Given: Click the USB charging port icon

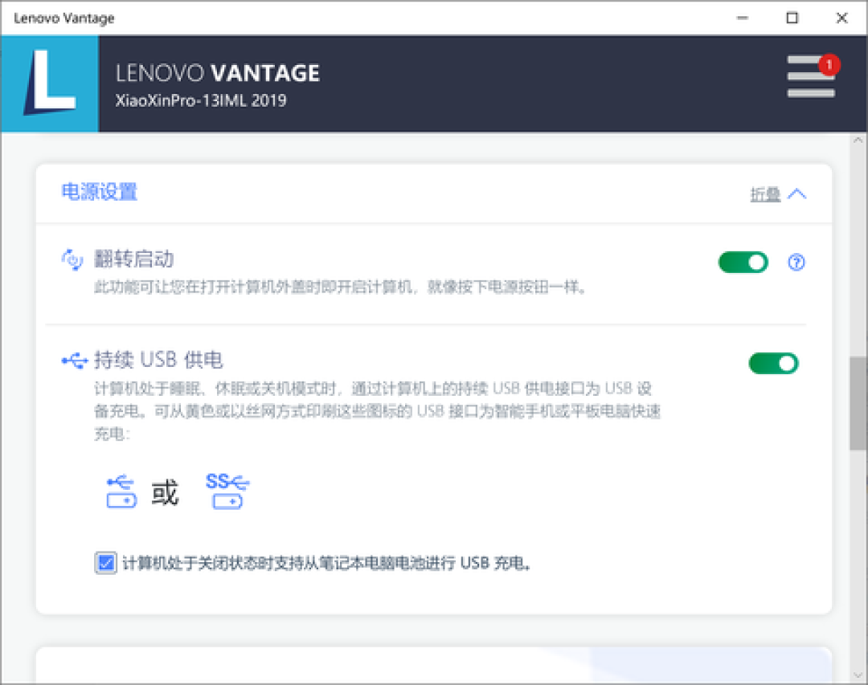Looking at the screenshot, I should 121,491.
